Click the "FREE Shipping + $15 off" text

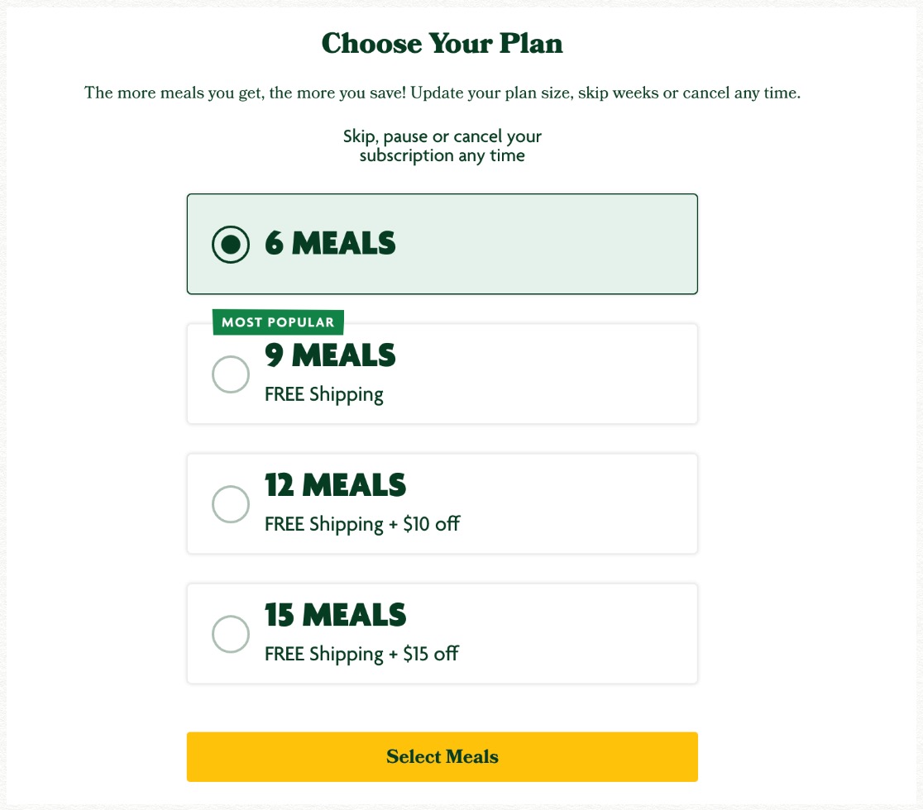click(x=361, y=654)
